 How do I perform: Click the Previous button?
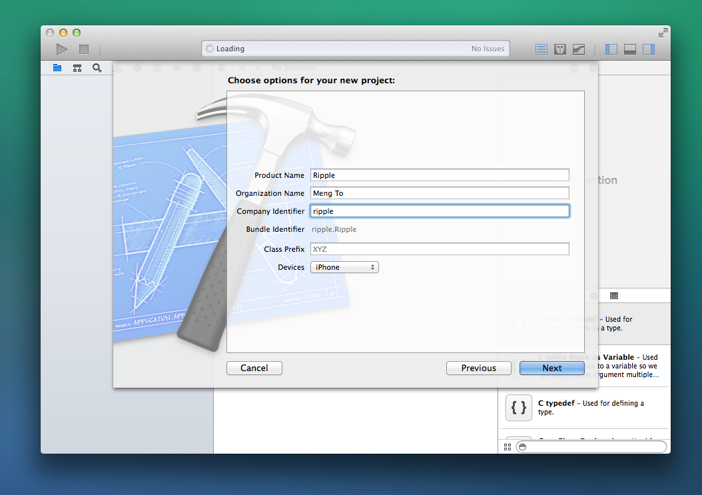(478, 368)
